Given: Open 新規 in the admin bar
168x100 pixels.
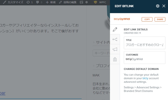Looking at the screenshot, I should (x=51, y=2).
